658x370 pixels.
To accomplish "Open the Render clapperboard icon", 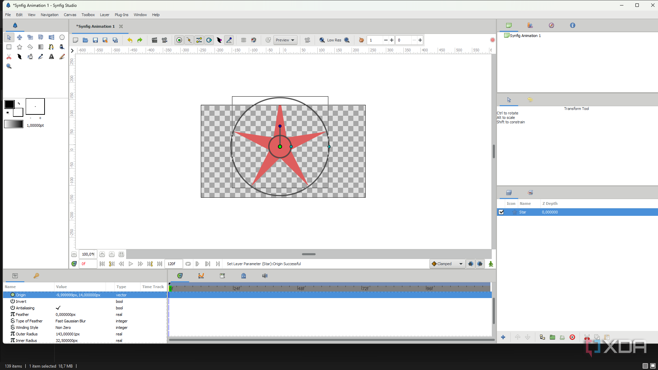I will point(155,40).
